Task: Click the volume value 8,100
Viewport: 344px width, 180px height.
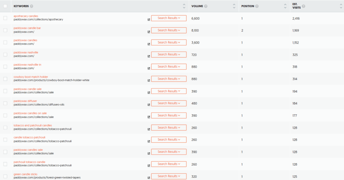Action: 195,31
